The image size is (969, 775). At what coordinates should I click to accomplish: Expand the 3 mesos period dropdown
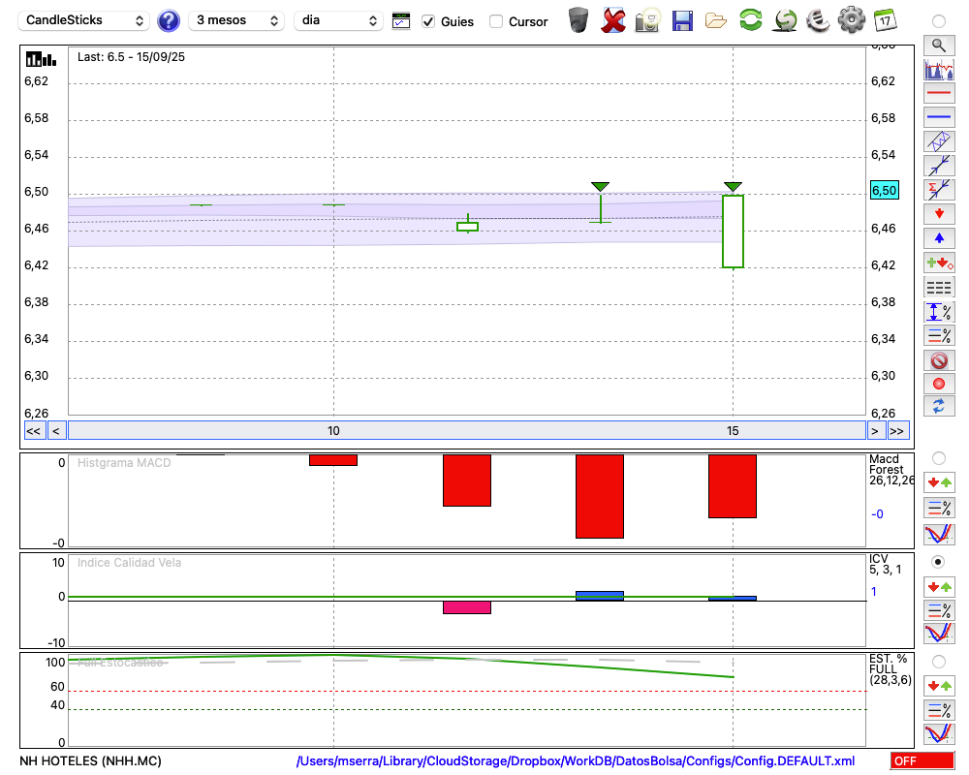236,20
